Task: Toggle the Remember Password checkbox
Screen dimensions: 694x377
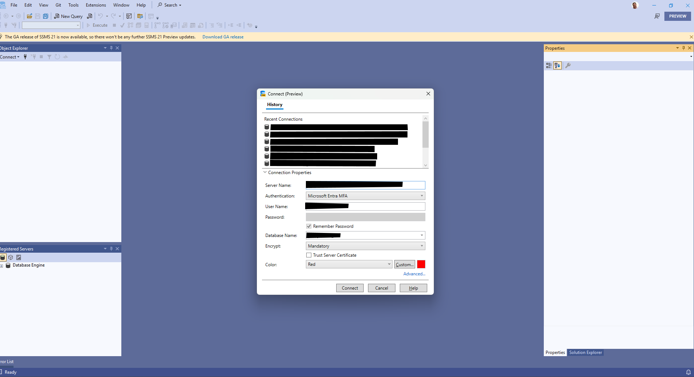Action: coord(309,226)
